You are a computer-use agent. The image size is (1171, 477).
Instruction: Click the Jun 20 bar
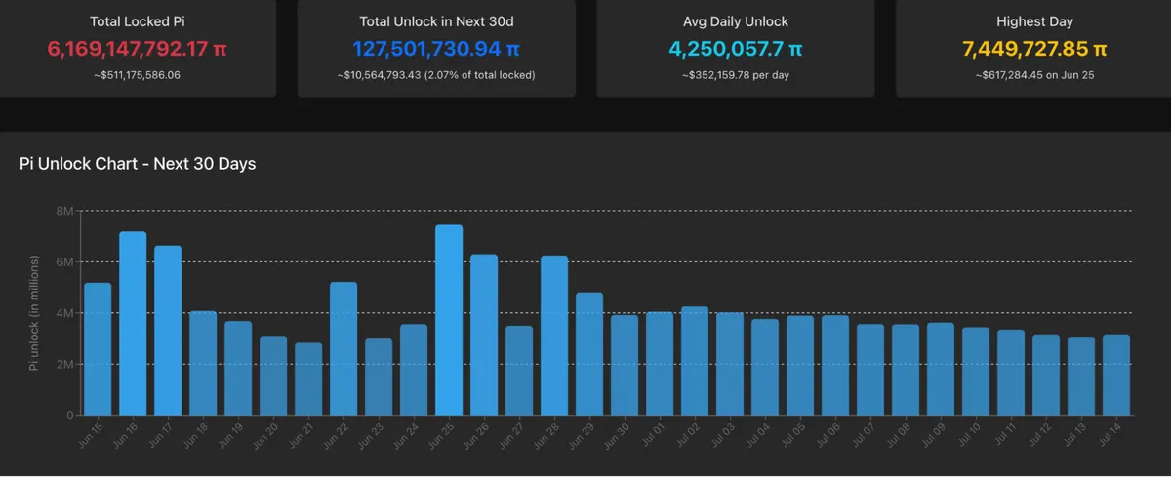pyautogui.click(x=273, y=376)
